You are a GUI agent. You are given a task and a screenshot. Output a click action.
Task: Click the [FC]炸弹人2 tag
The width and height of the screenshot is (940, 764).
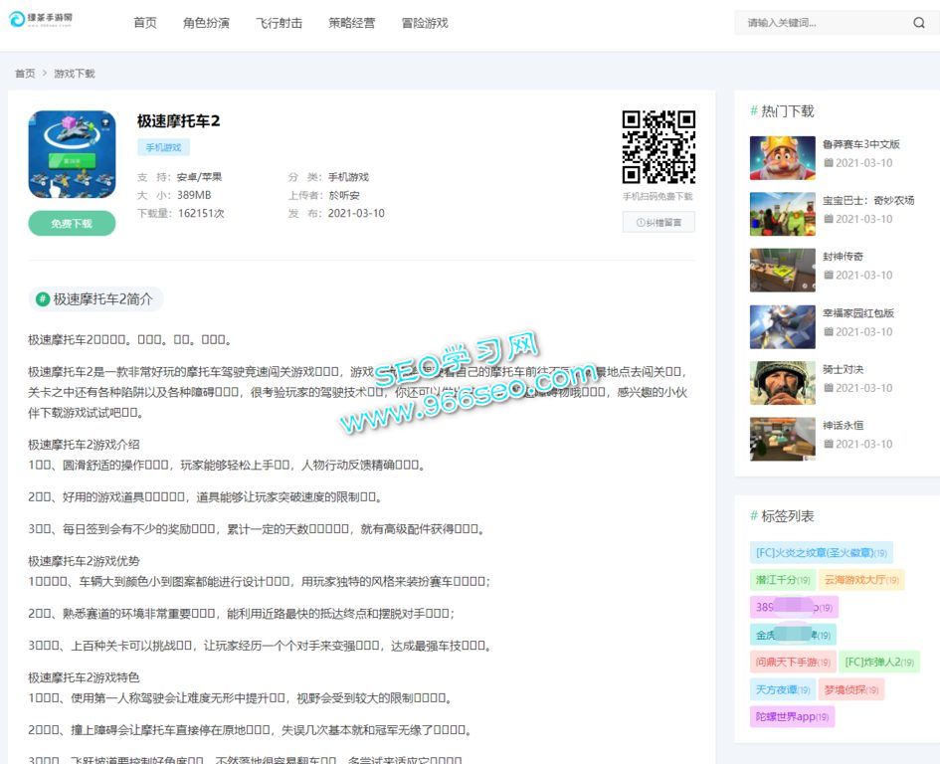[879, 663]
